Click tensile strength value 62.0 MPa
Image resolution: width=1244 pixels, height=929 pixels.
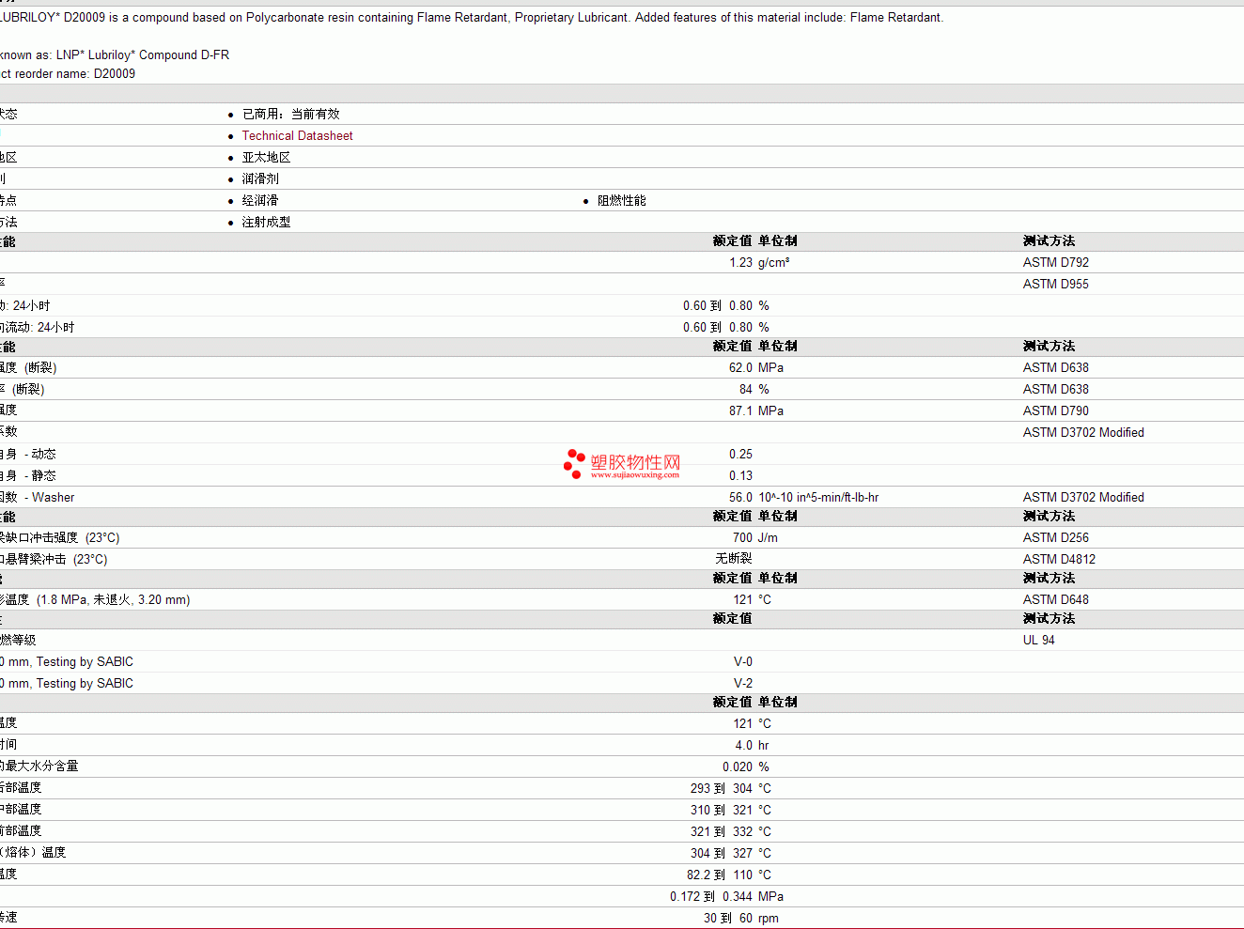[756, 367]
